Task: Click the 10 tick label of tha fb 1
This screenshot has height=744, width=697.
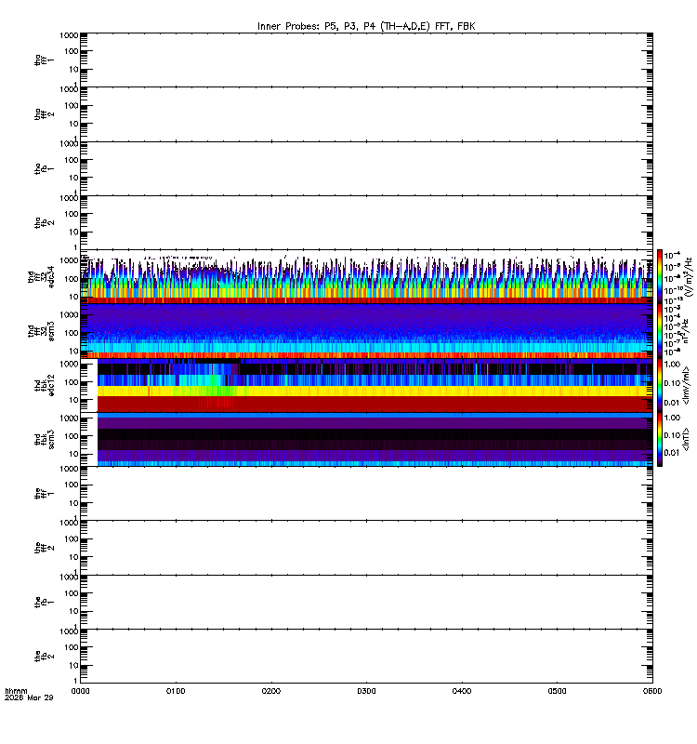Action: [x=73, y=178]
